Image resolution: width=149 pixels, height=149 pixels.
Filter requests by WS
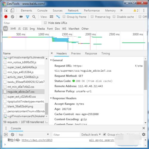(64, 29)
